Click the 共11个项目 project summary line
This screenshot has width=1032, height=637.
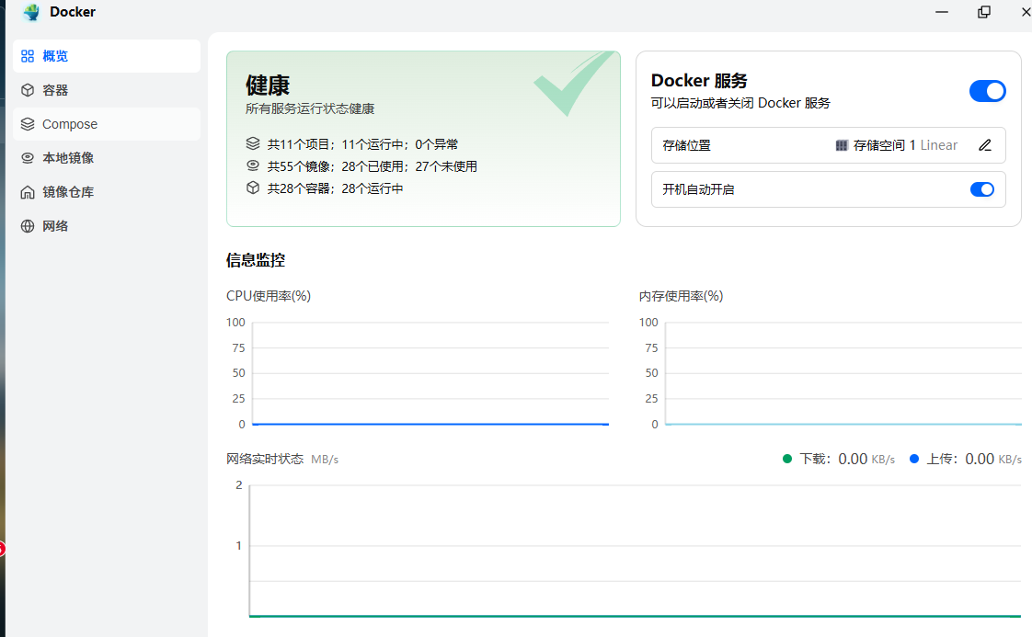(x=362, y=144)
